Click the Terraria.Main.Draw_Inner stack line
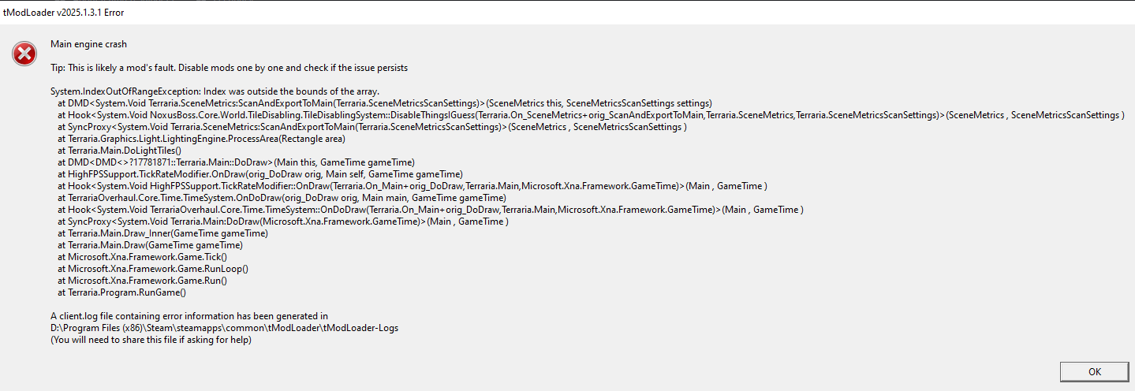Viewport: 1135px width, 391px height. (162, 233)
